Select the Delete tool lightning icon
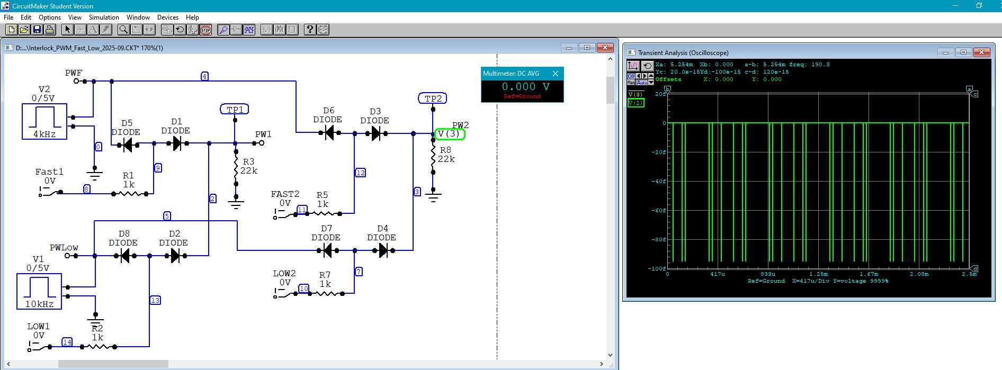1002x370 pixels. pyautogui.click(x=106, y=30)
